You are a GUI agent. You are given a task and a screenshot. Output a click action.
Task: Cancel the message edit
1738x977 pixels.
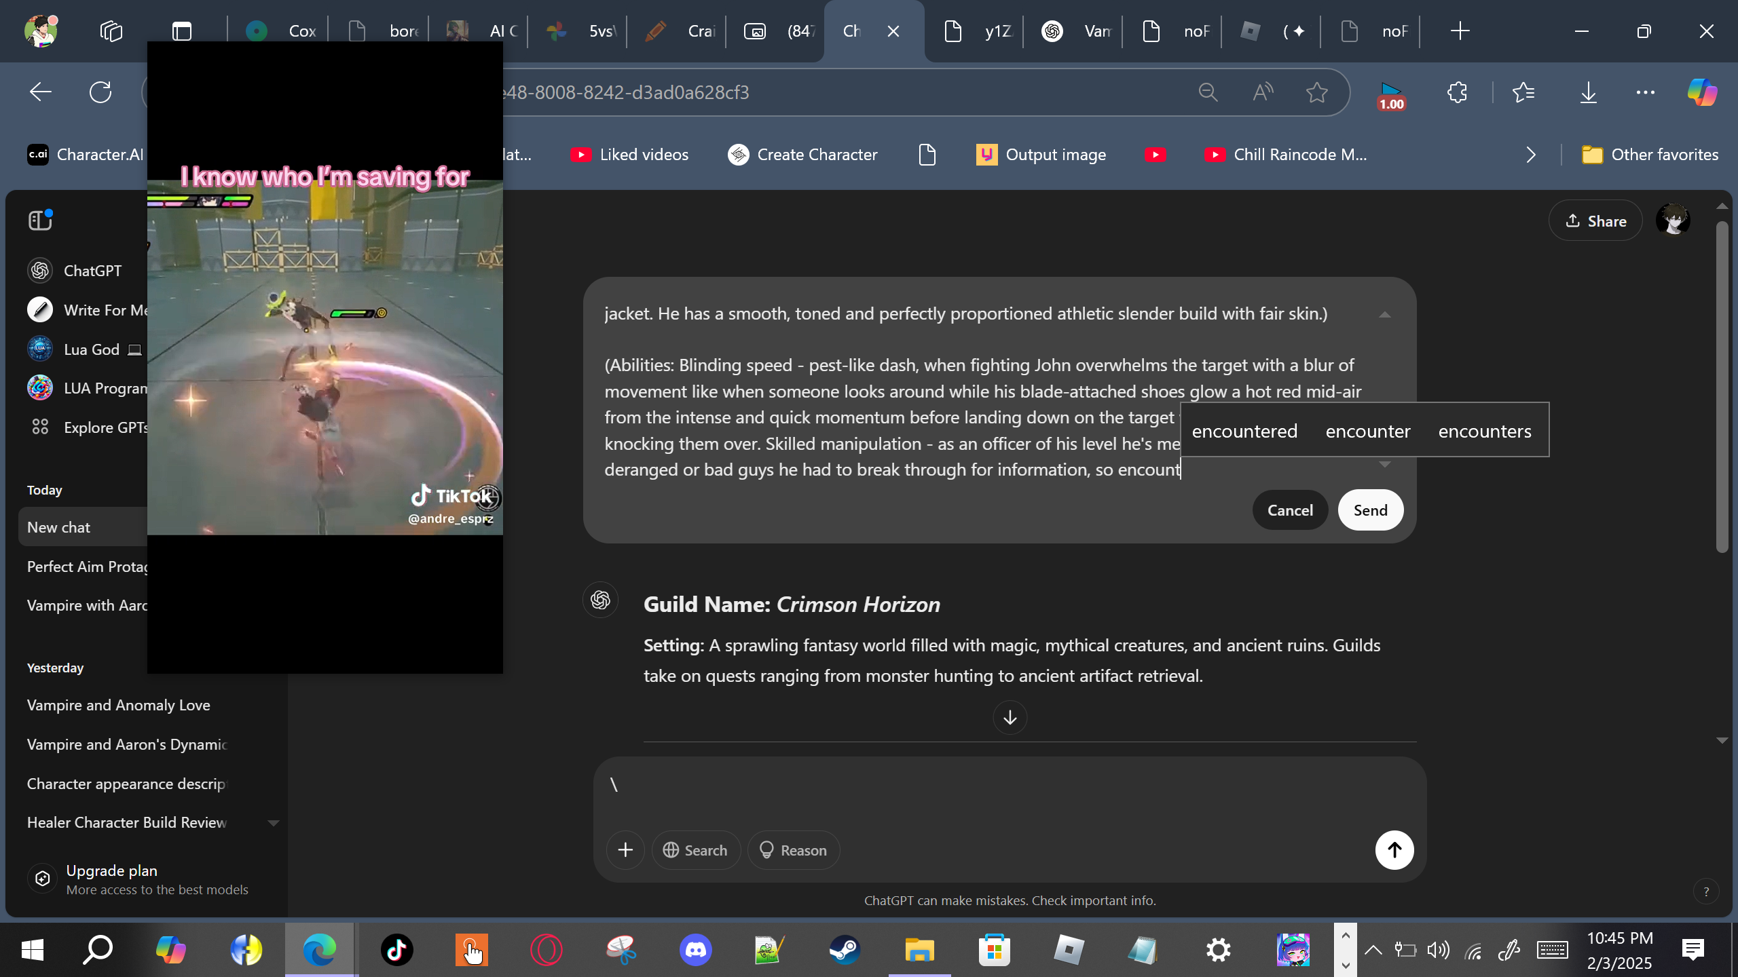click(x=1290, y=510)
